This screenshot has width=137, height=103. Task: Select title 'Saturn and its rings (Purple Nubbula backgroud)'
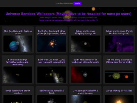tap(119, 32)
